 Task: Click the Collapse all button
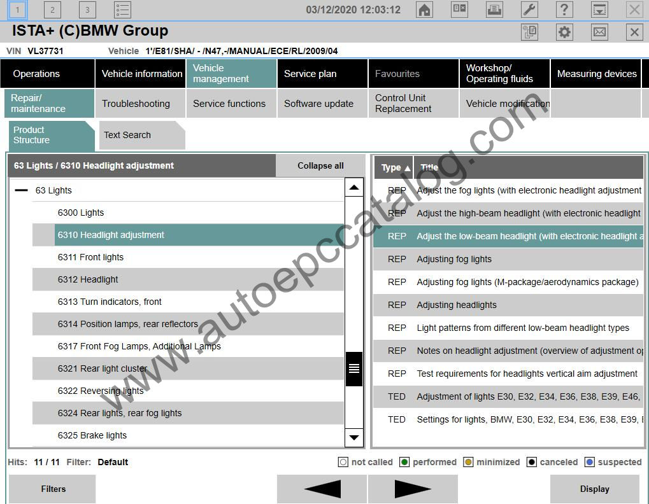click(320, 165)
